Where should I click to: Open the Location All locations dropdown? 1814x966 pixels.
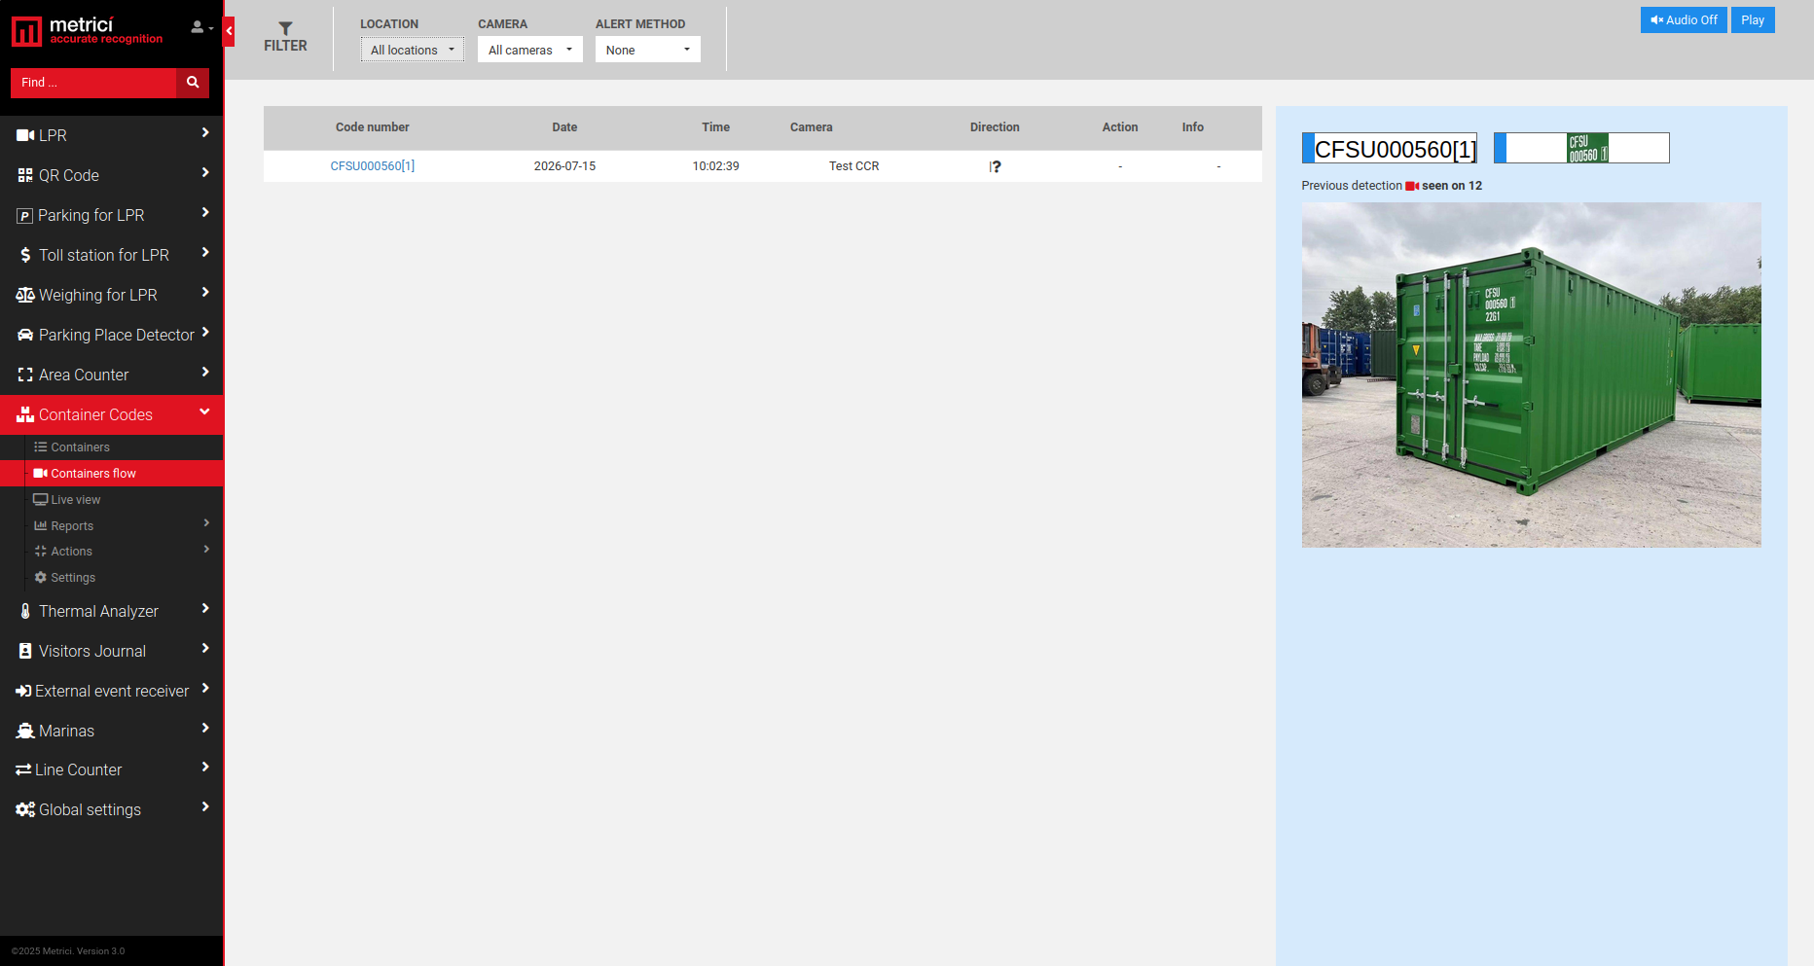412,50
